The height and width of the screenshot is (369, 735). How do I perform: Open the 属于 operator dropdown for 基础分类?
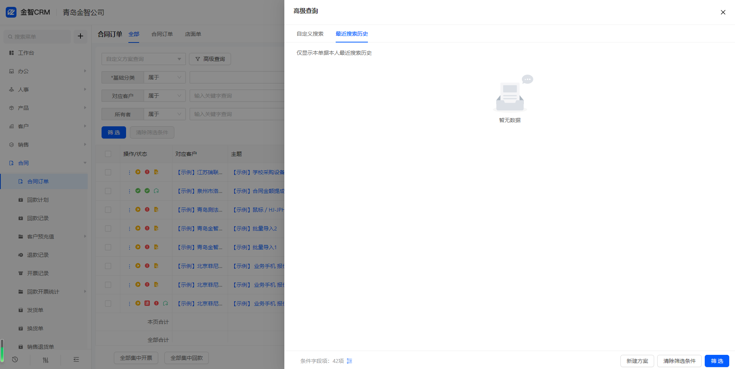tap(165, 77)
